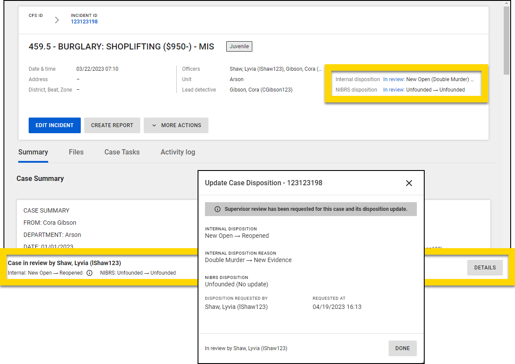
Task: Click the Create Report button
Action: pyautogui.click(x=112, y=125)
